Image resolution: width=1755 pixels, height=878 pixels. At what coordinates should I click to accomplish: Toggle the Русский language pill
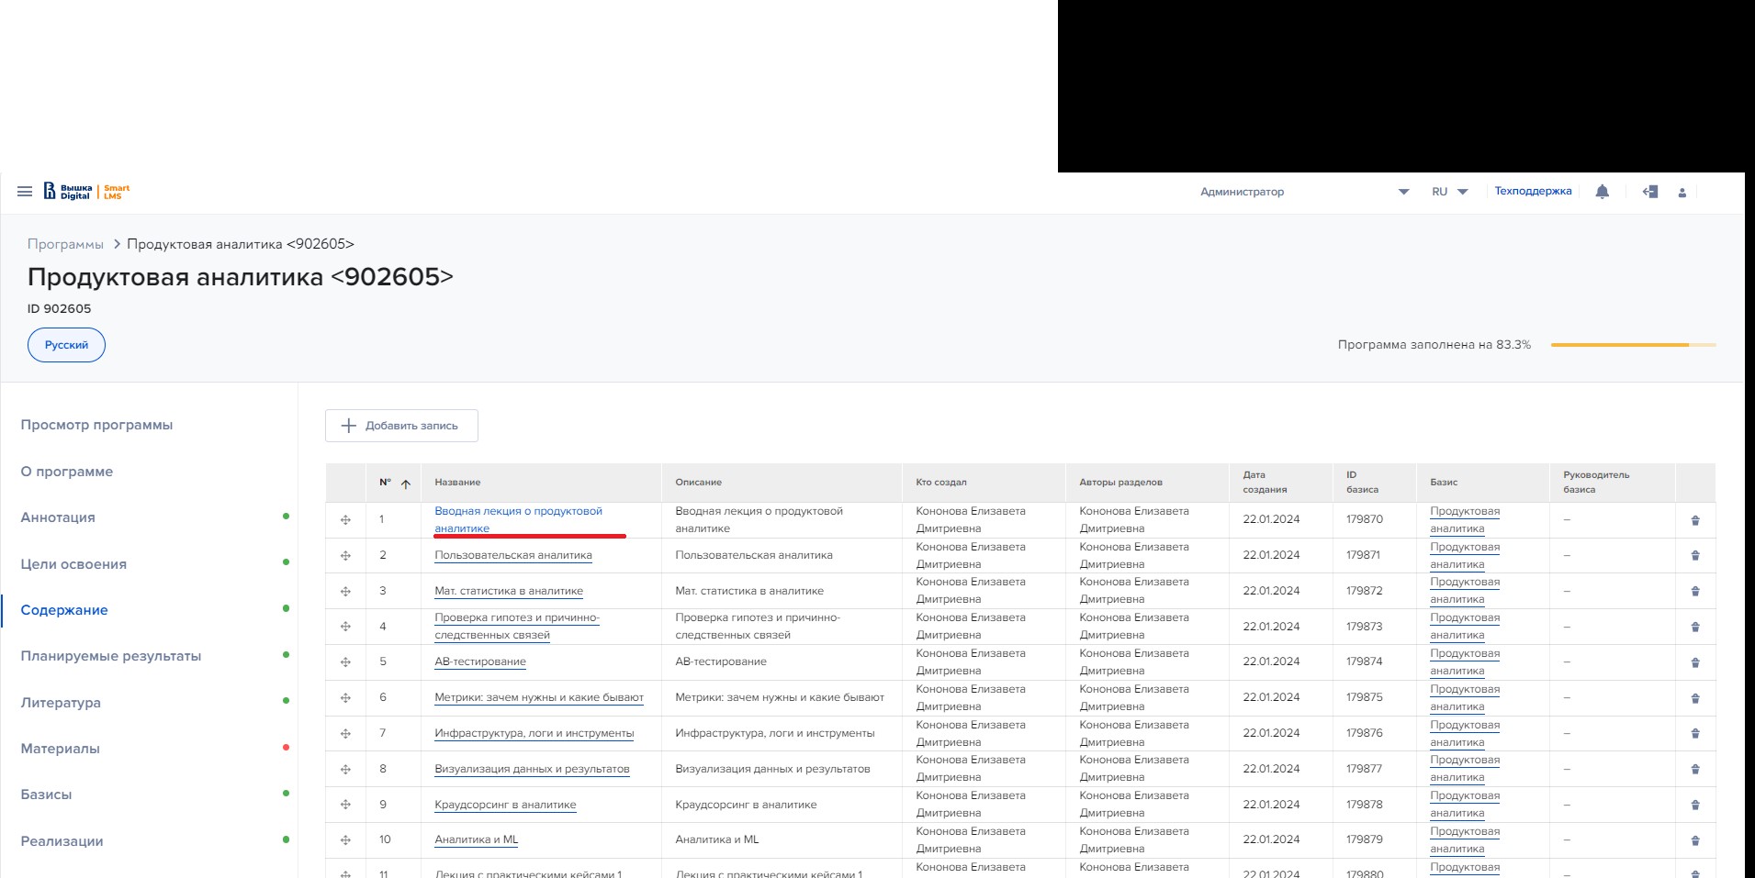click(66, 345)
